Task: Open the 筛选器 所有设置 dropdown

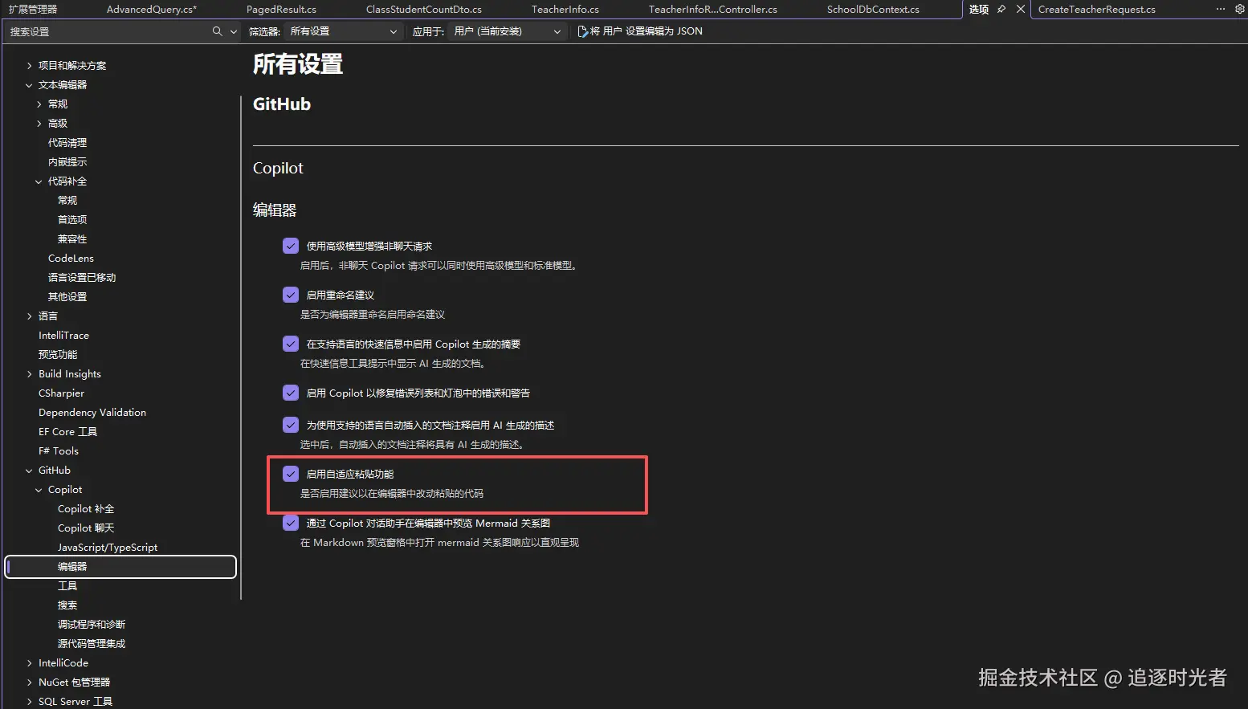Action: point(344,31)
